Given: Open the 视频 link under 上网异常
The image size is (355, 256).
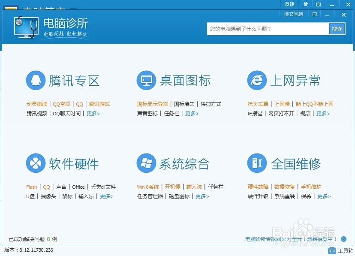Looking at the screenshot, I should (x=305, y=113).
